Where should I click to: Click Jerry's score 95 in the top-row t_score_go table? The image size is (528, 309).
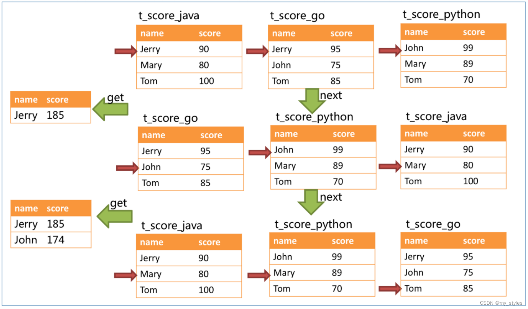click(335, 49)
